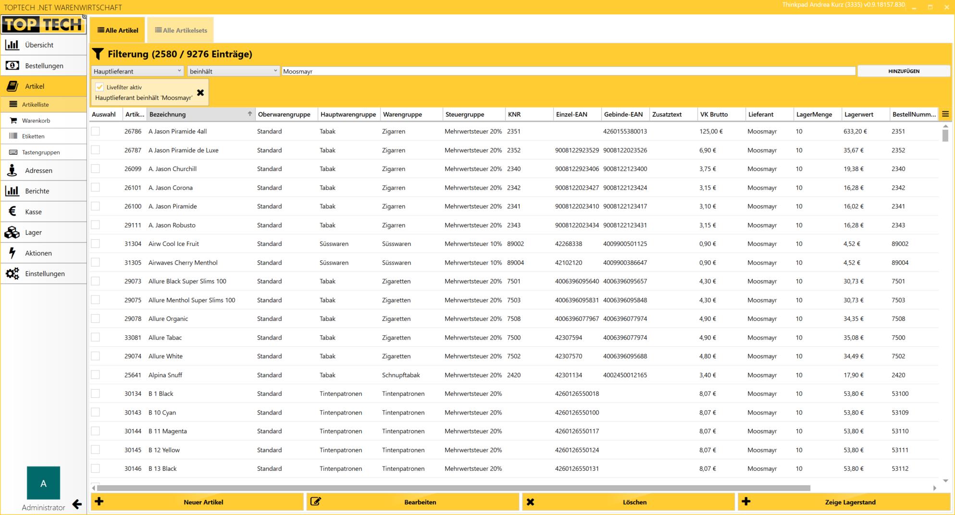
Task: Collapse sidebar with the back arrow
Action: 77,504
